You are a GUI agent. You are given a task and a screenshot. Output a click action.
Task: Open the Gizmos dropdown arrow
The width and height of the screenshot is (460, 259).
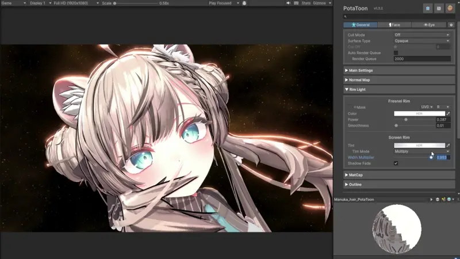329,3
